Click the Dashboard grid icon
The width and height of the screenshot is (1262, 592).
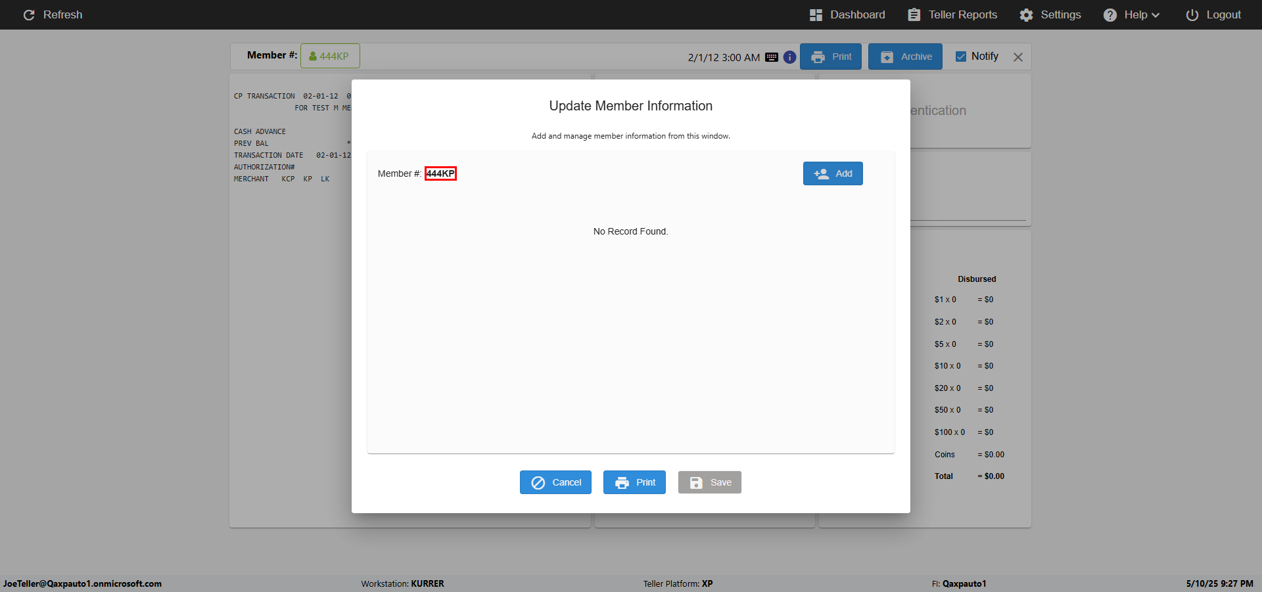[x=816, y=14]
